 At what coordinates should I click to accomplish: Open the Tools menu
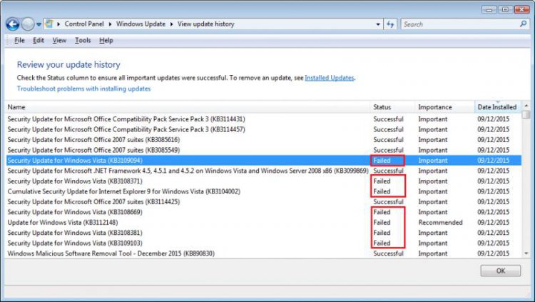click(x=83, y=40)
